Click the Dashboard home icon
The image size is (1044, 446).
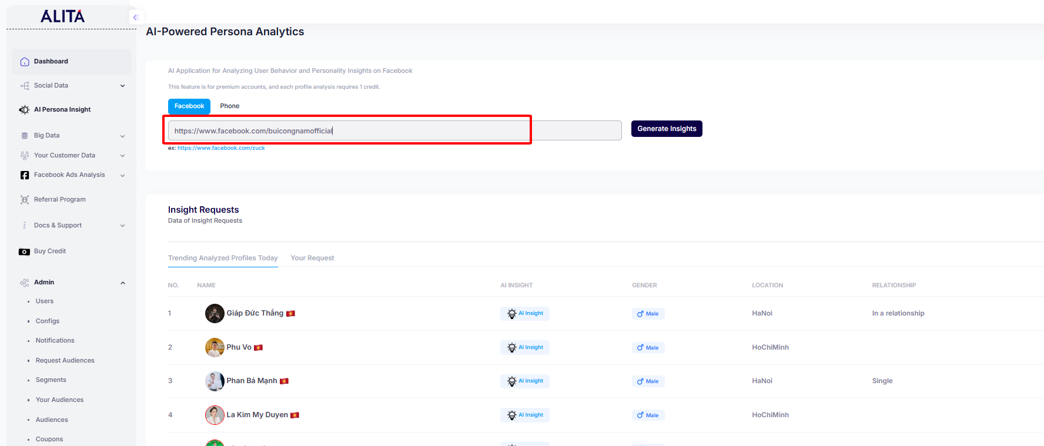pos(25,62)
